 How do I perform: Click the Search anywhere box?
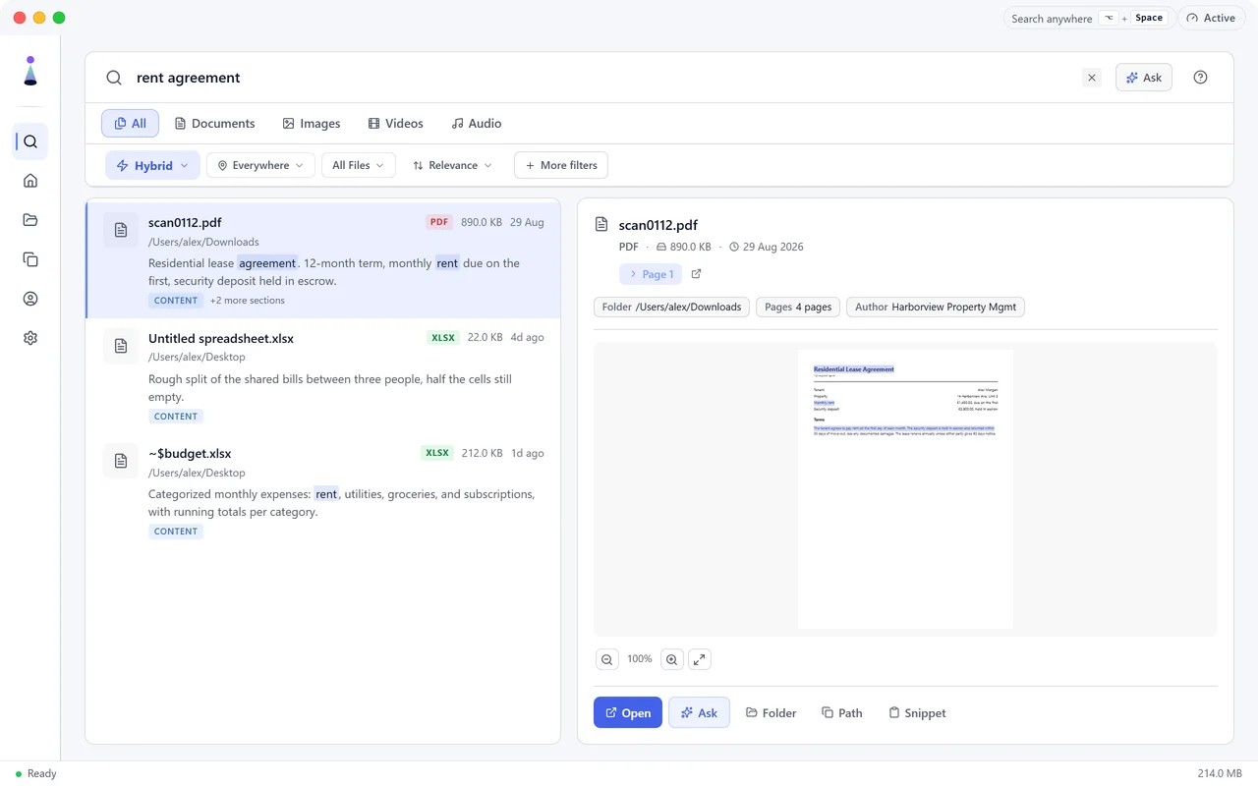coord(1087,18)
